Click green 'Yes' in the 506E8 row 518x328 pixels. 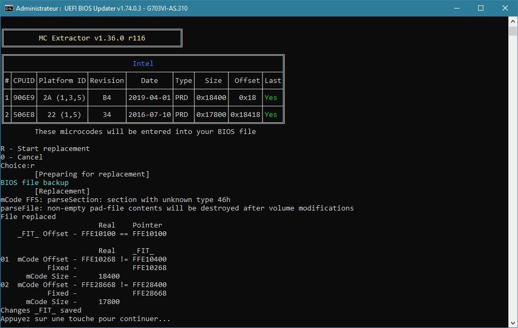click(x=270, y=114)
